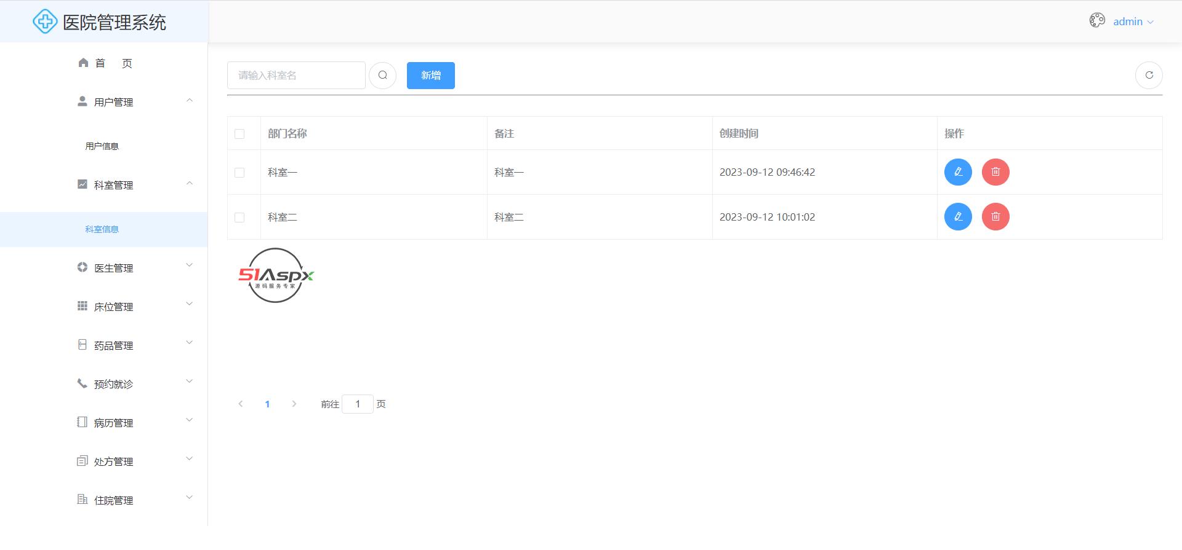Open the admin user dropdown
1182x550 pixels.
coord(1133,22)
